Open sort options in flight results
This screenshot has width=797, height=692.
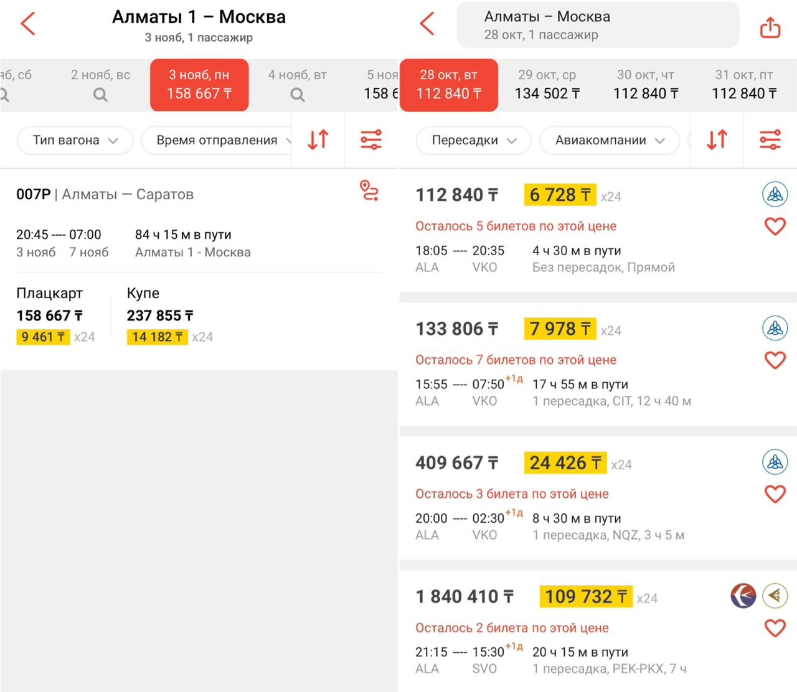(717, 140)
